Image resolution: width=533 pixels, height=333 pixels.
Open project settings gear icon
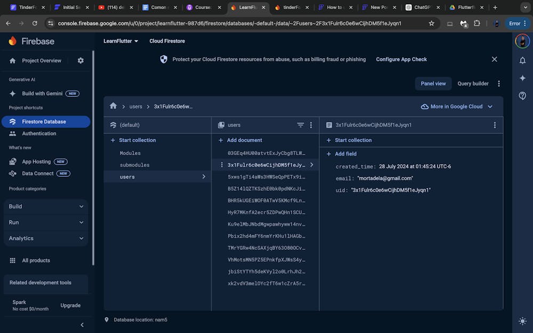[80, 61]
